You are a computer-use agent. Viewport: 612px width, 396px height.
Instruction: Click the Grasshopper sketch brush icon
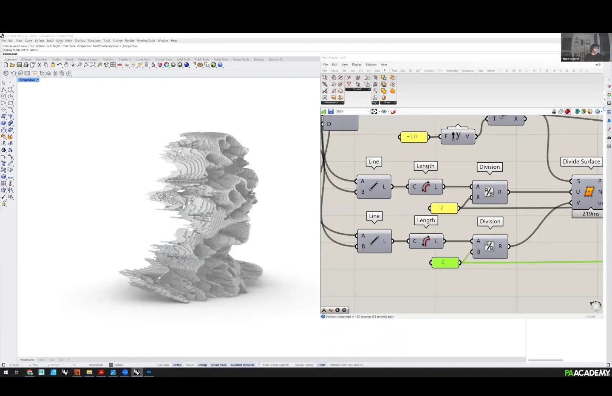coord(394,112)
